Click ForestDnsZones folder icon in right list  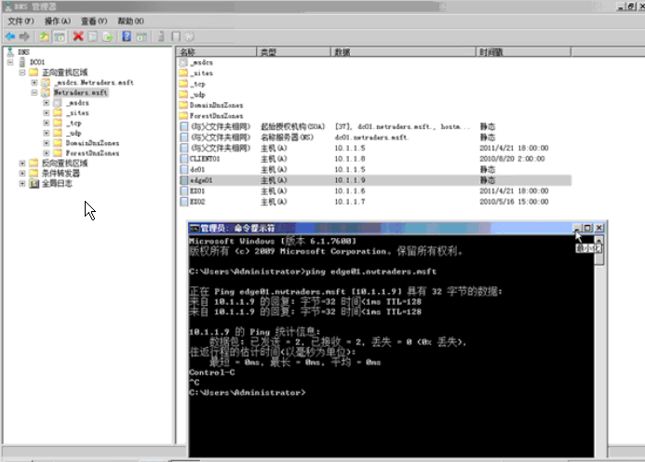pos(183,116)
